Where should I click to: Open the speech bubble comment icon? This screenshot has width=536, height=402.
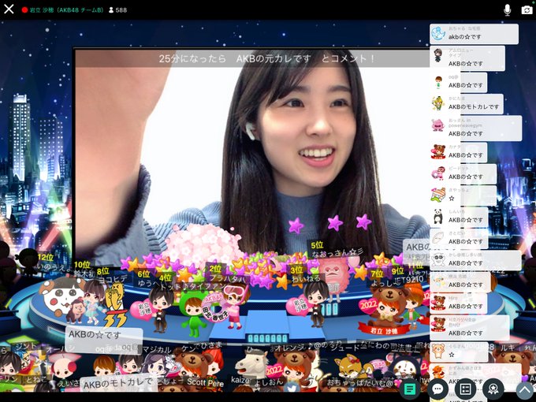(437, 389)
